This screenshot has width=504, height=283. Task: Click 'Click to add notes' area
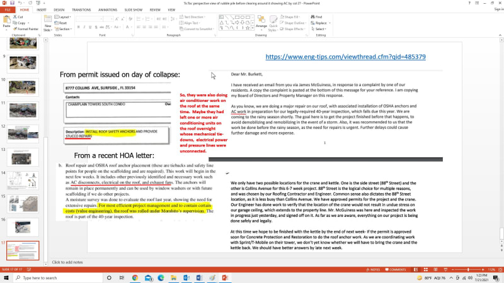67,262
